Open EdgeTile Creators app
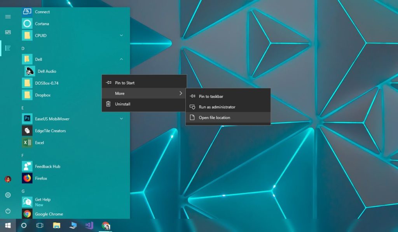The height and width of the screenshot is (232, 398). [x=50, y=131]
